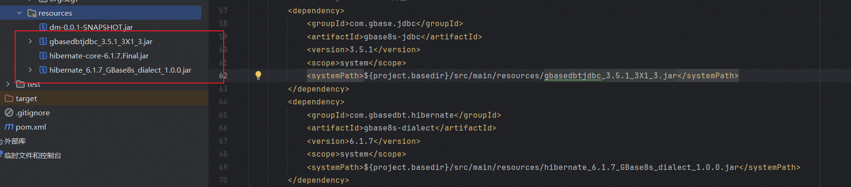Collapse the resources folder chevron
Screen dimensions: 851x187
coord(19,13)
